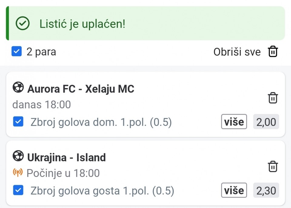The image size is (291, 208).
Task: Click the 2,30 odds value
Action: pyautogui.click(x=266, y=191)
